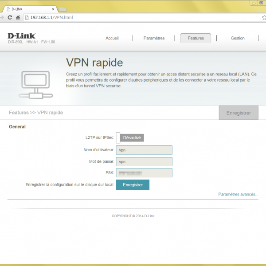Open the Features menu

tap(196, 38)
